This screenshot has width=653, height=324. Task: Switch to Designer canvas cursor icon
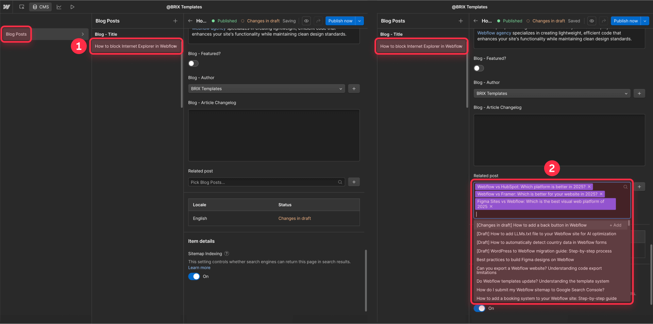tap(22, 7)
